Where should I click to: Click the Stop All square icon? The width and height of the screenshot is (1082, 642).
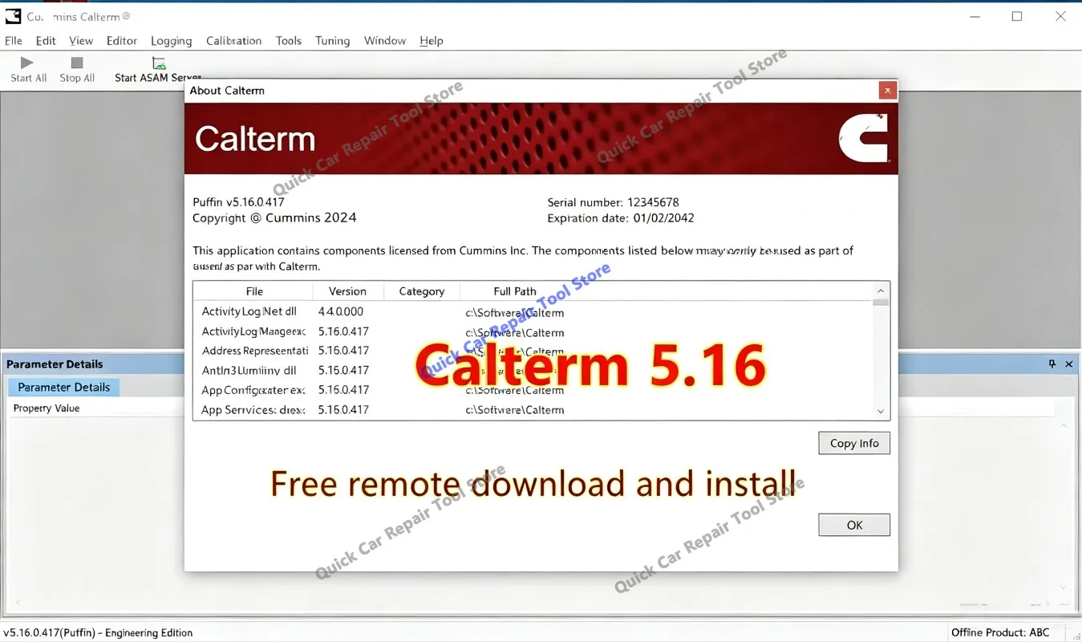[77, 63]
